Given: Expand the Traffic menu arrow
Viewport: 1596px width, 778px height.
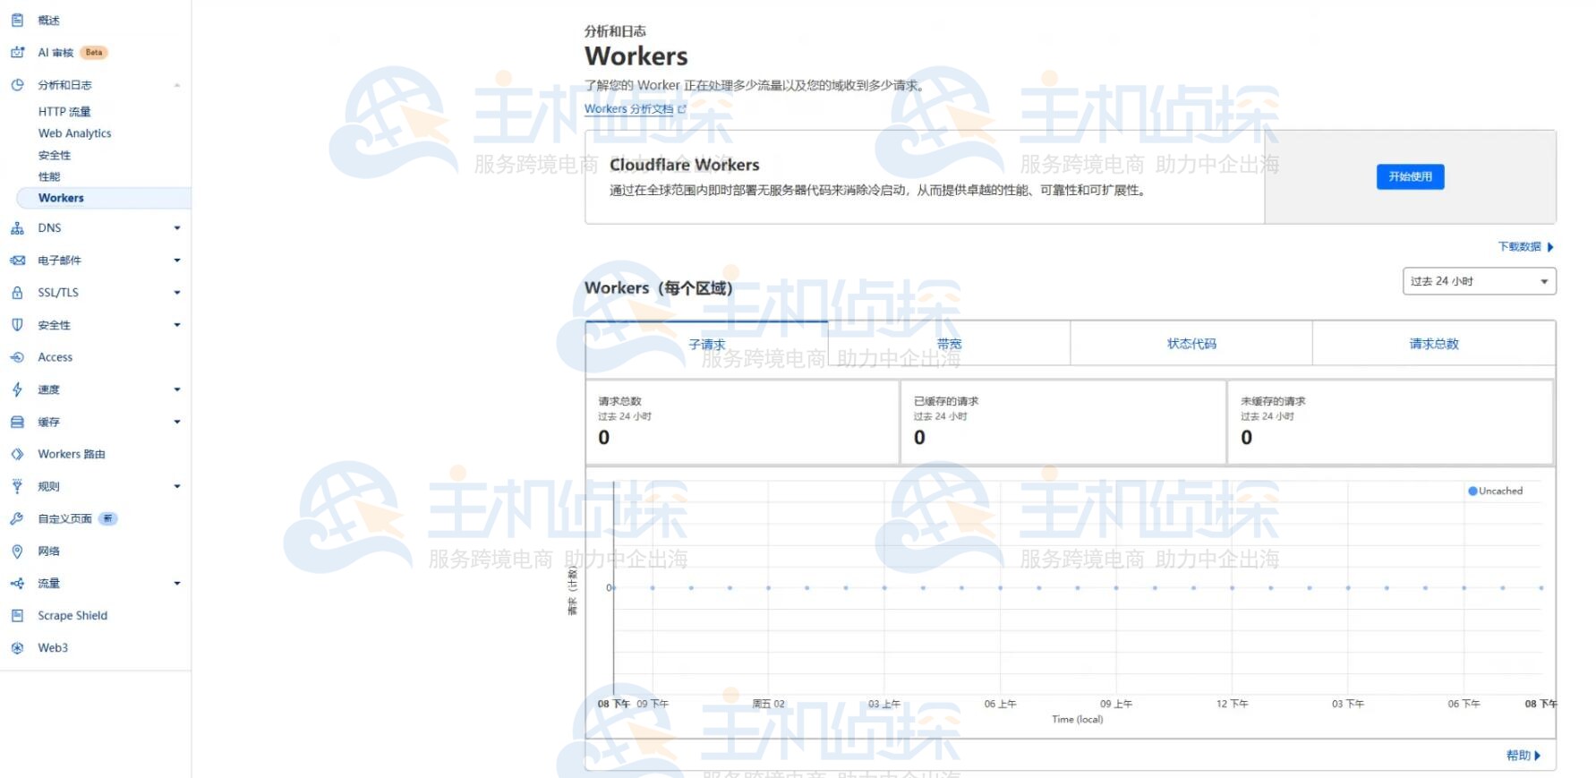Looking at the screenshot, I should point(177,583).
